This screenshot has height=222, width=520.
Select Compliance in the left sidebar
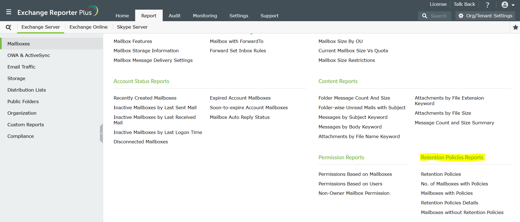pos(21,136)
